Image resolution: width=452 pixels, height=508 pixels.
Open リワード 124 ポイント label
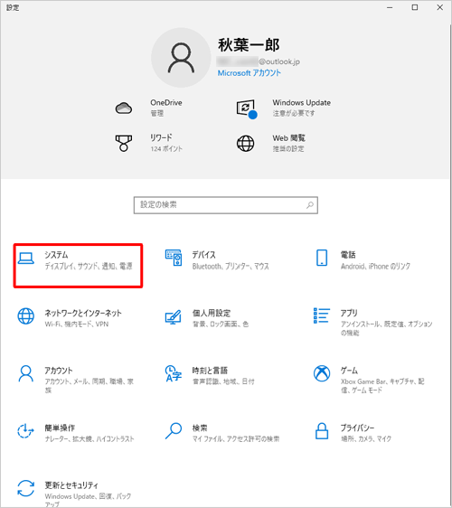point(166,149)
